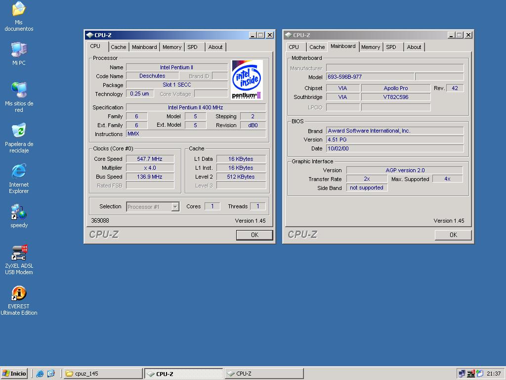Open About tab in left CPU-Z window
The width and height of the screenshot is (506, 380).
(215, 47)
